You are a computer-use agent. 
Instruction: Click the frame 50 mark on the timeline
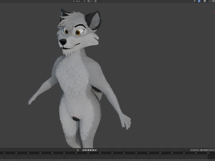pyautogui.click(x=88, y=153)
